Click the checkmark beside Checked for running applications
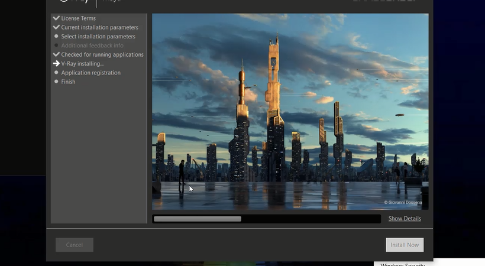This screenshot has height=266, width=485. pos(56,54)
